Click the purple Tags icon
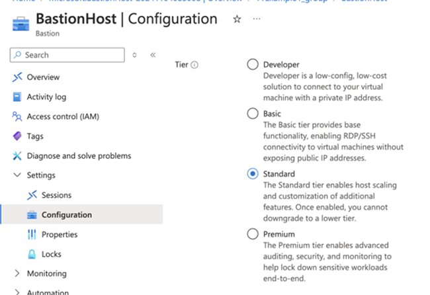The width and height of the screenshot is (430, 295). [17, 136]
